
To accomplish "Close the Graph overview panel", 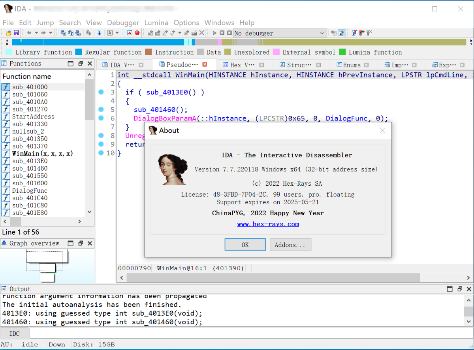I will [x=90, y=243].
